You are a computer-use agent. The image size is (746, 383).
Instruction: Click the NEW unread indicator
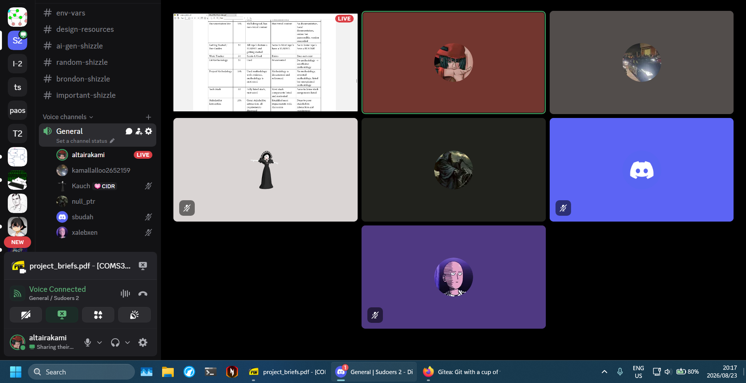point(17,242)
